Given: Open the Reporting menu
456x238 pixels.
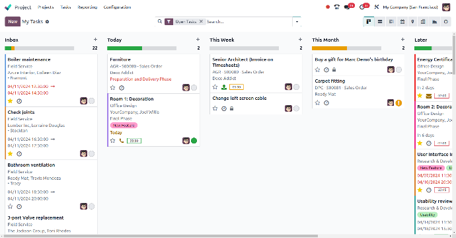Looking at the screenshot, I should tap(87, 7).
